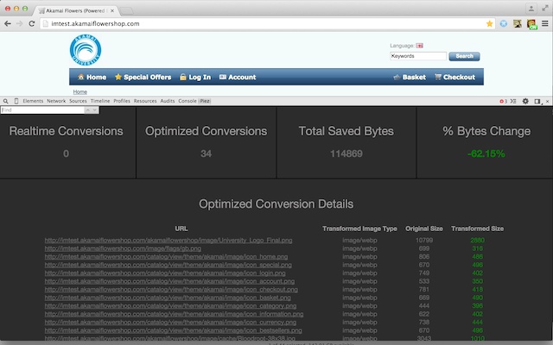The image size is (553, 345).
Task: Go back using the browser back arrow
Action: coord(8,23)
